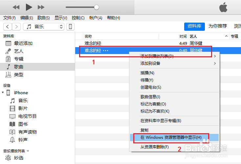
Task: Select 歌曲 in the library sidebar
Action: point(37,67)
